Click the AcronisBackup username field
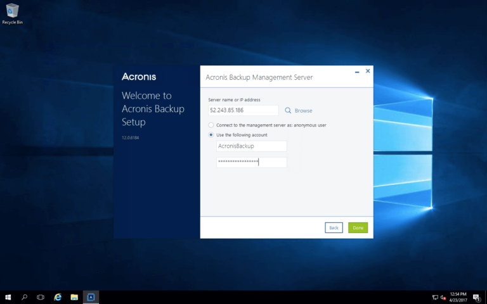The image size is (487, 304). 252,146
